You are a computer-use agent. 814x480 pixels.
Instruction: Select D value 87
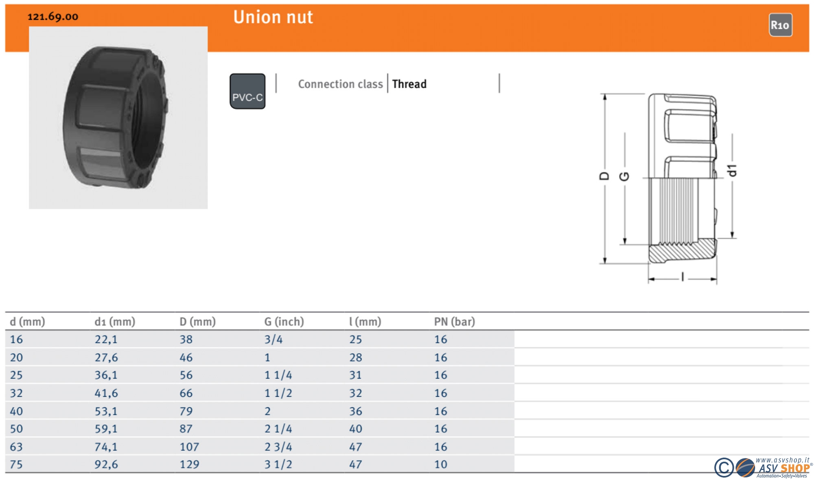(186, 429)
